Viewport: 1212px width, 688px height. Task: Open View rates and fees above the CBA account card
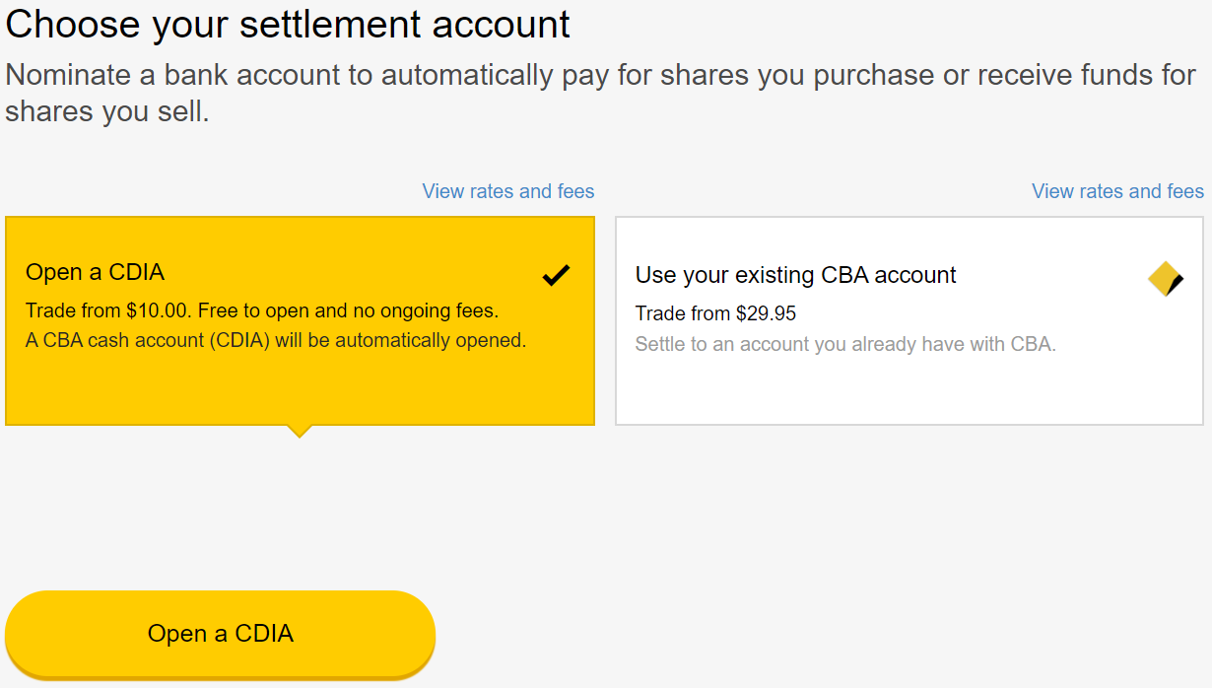(x=1117, y=191)
